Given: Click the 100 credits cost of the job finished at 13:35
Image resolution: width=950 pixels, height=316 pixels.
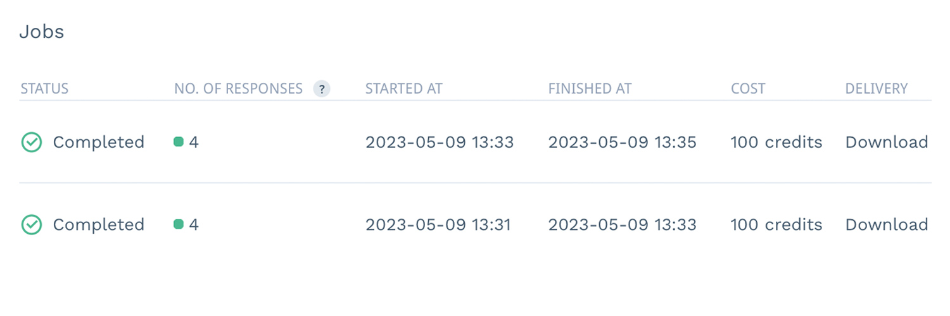Looking at the screenshot, I should tap(776, 142).
